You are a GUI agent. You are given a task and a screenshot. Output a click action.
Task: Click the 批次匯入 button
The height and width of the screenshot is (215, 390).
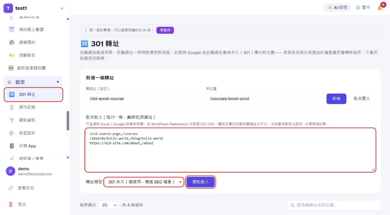362,99
